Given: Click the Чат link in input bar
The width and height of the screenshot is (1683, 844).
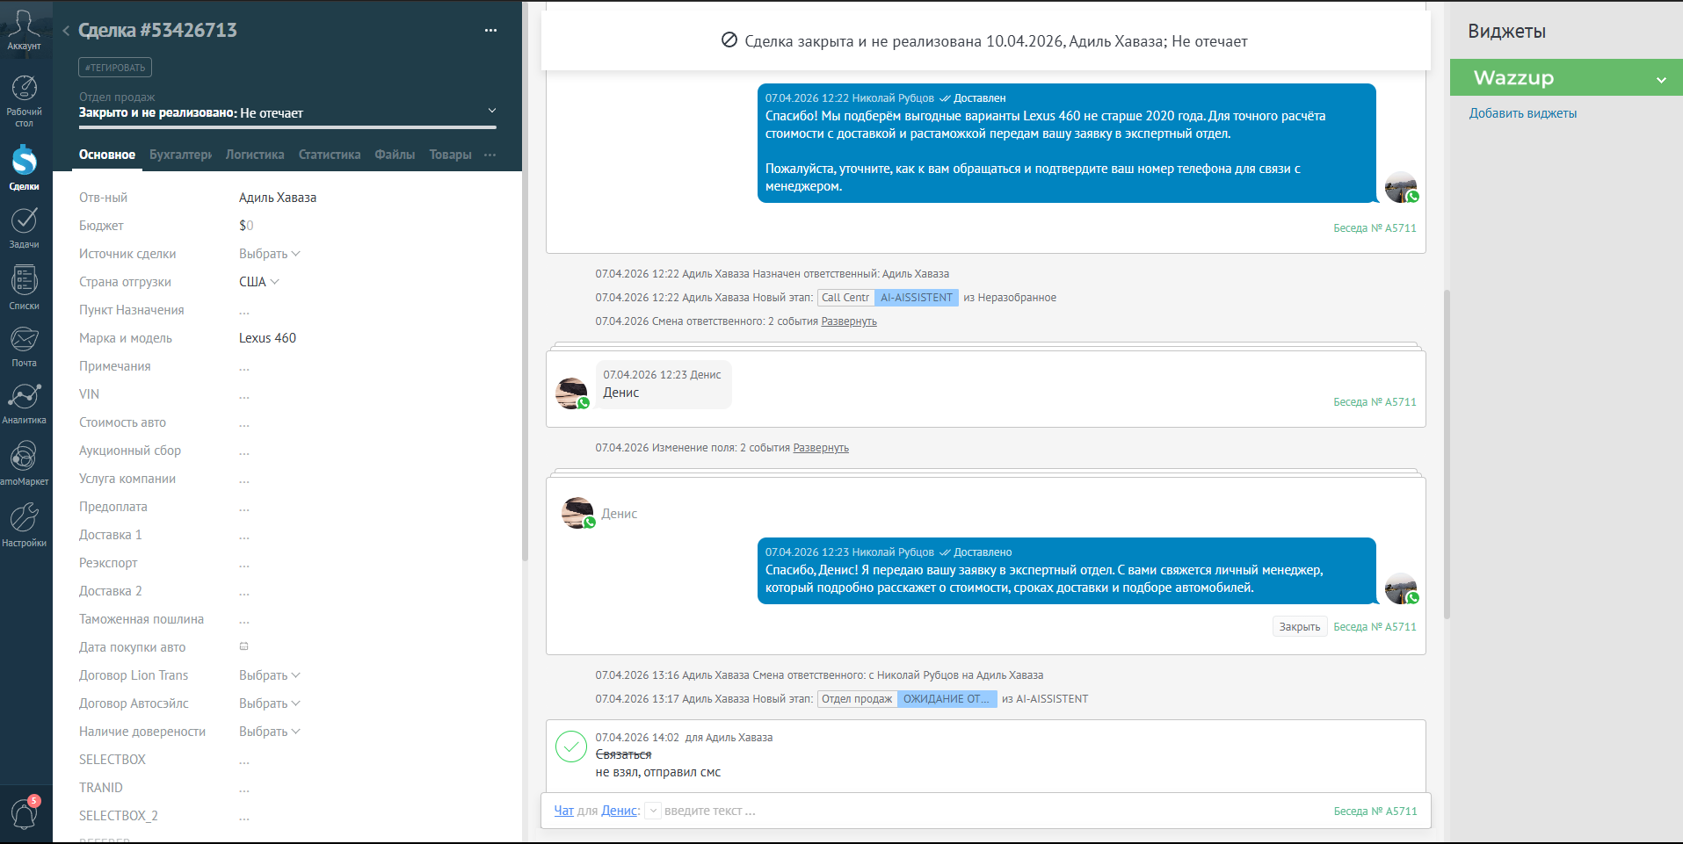Looking at the screenshot, I should pos(563,811).
